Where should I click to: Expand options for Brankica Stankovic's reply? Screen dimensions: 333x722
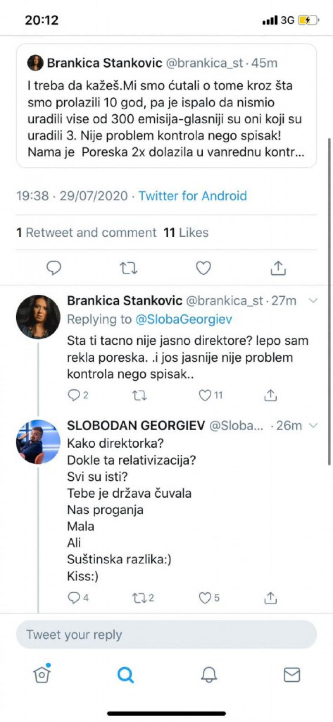pos(313,301)
